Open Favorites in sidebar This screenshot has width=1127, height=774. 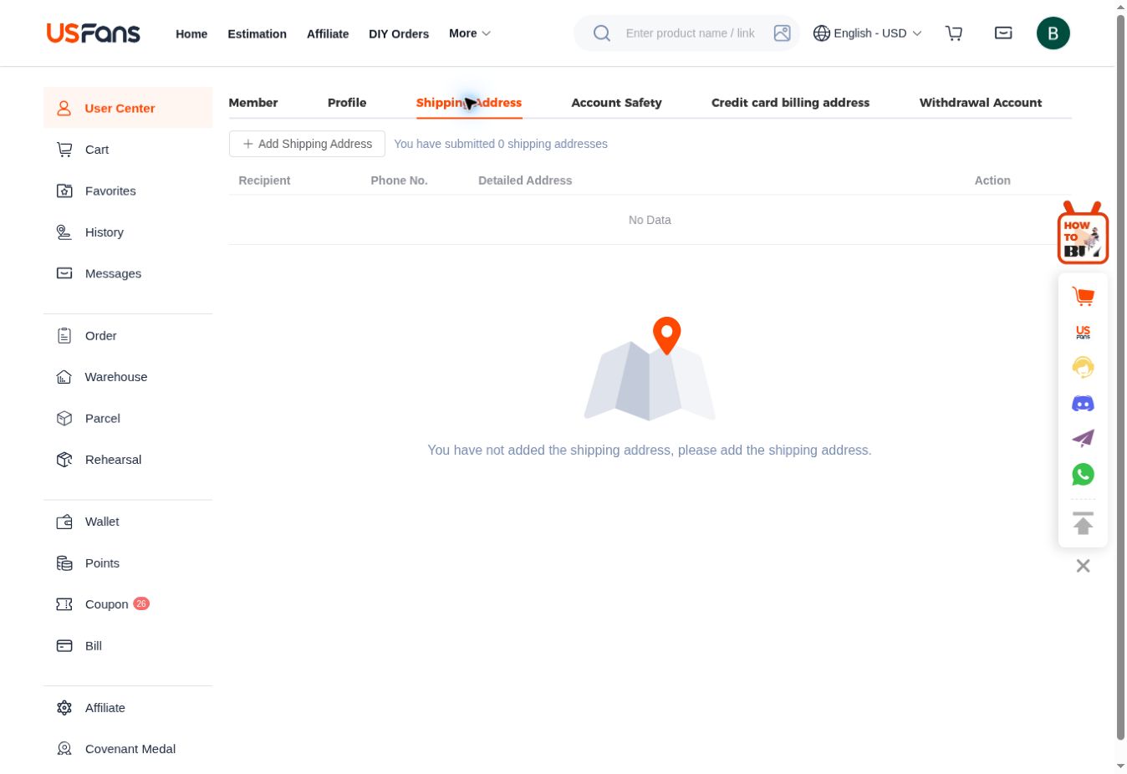coord(128,191)
